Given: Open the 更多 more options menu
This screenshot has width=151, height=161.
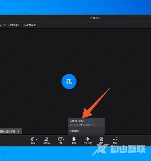Looking at the screenshot, I should (x=115, y=141).
